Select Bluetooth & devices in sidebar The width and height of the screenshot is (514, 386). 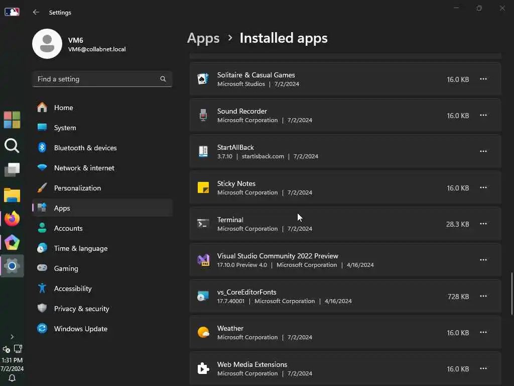coord(85,148)
